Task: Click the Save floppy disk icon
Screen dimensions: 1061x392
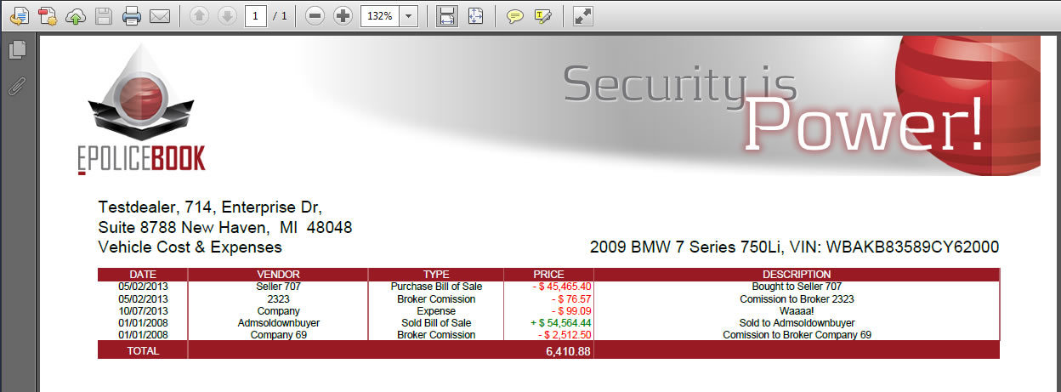Action: (x=103, y=16)
